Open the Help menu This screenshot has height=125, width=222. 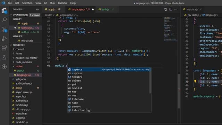73,3
